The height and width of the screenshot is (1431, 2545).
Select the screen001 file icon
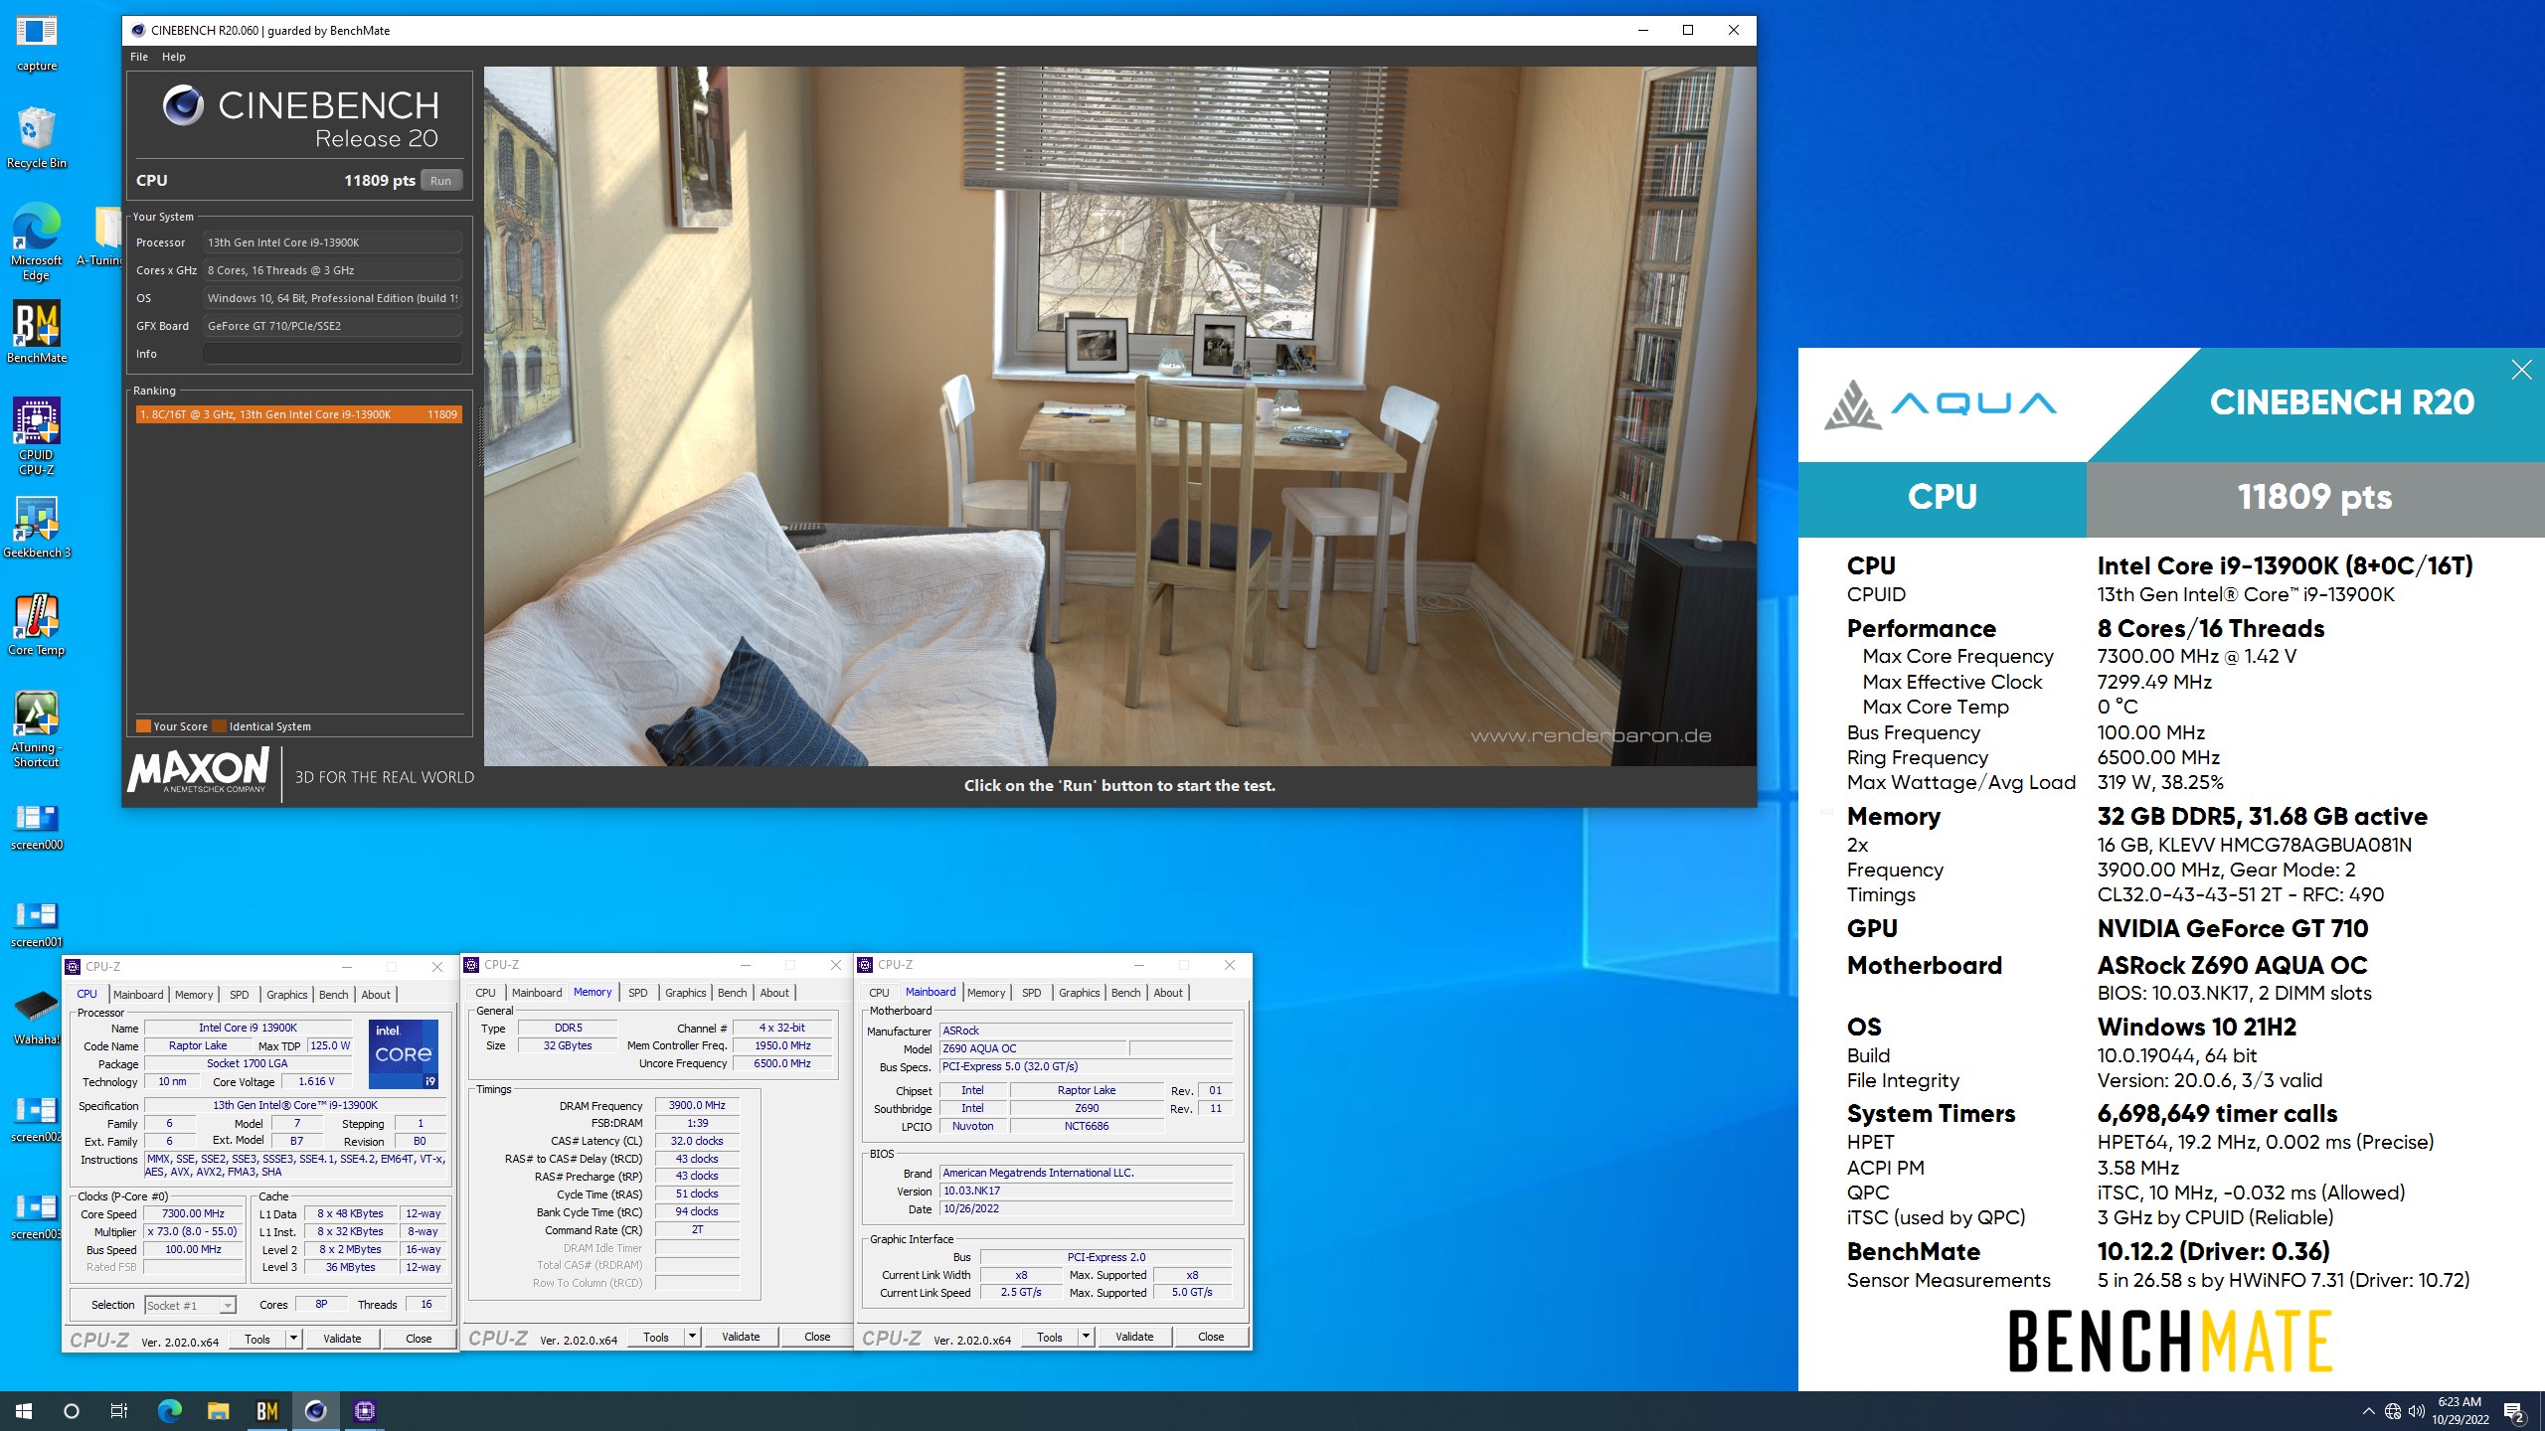37,924
